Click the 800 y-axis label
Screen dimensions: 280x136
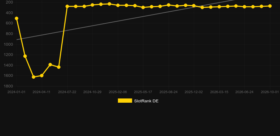[x=10, y=34]
